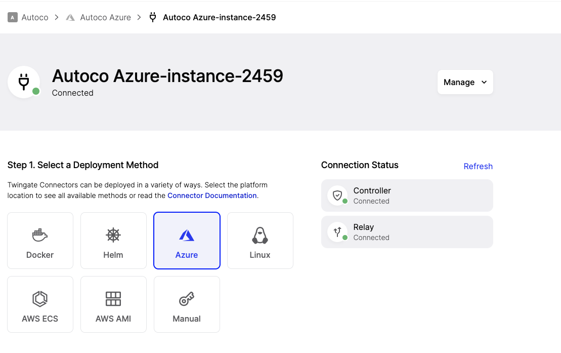
Task: Click the connector plug icon in header
Action: pos(24,82)
